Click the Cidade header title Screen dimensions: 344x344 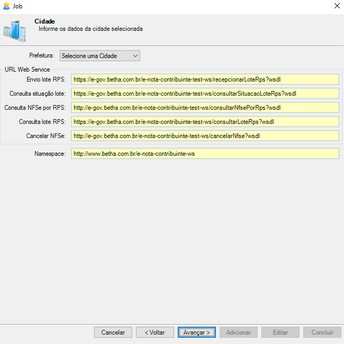(45, 21)
